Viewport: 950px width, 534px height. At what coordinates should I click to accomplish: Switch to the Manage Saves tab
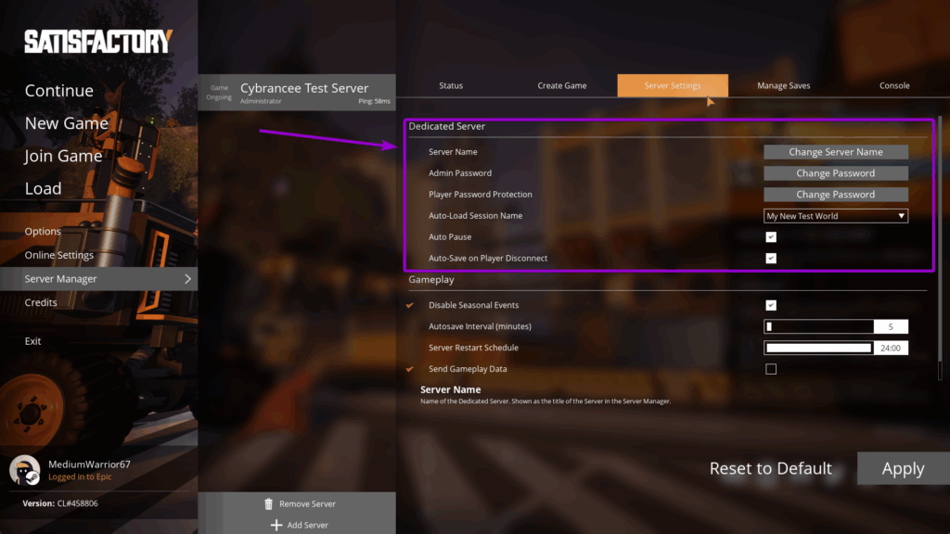[783, 84]
